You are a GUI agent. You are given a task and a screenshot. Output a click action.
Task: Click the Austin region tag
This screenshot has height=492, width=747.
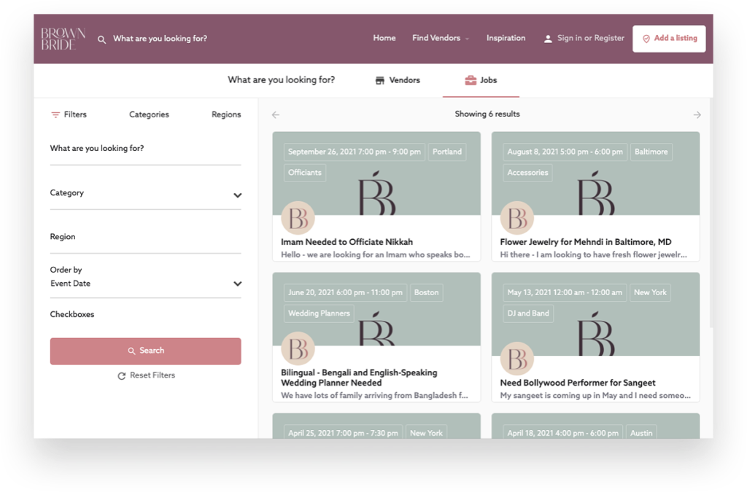pos(641,434)
